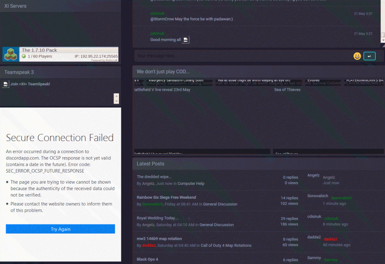
Task: Click the send message enter button
Action: pos(369,56)
